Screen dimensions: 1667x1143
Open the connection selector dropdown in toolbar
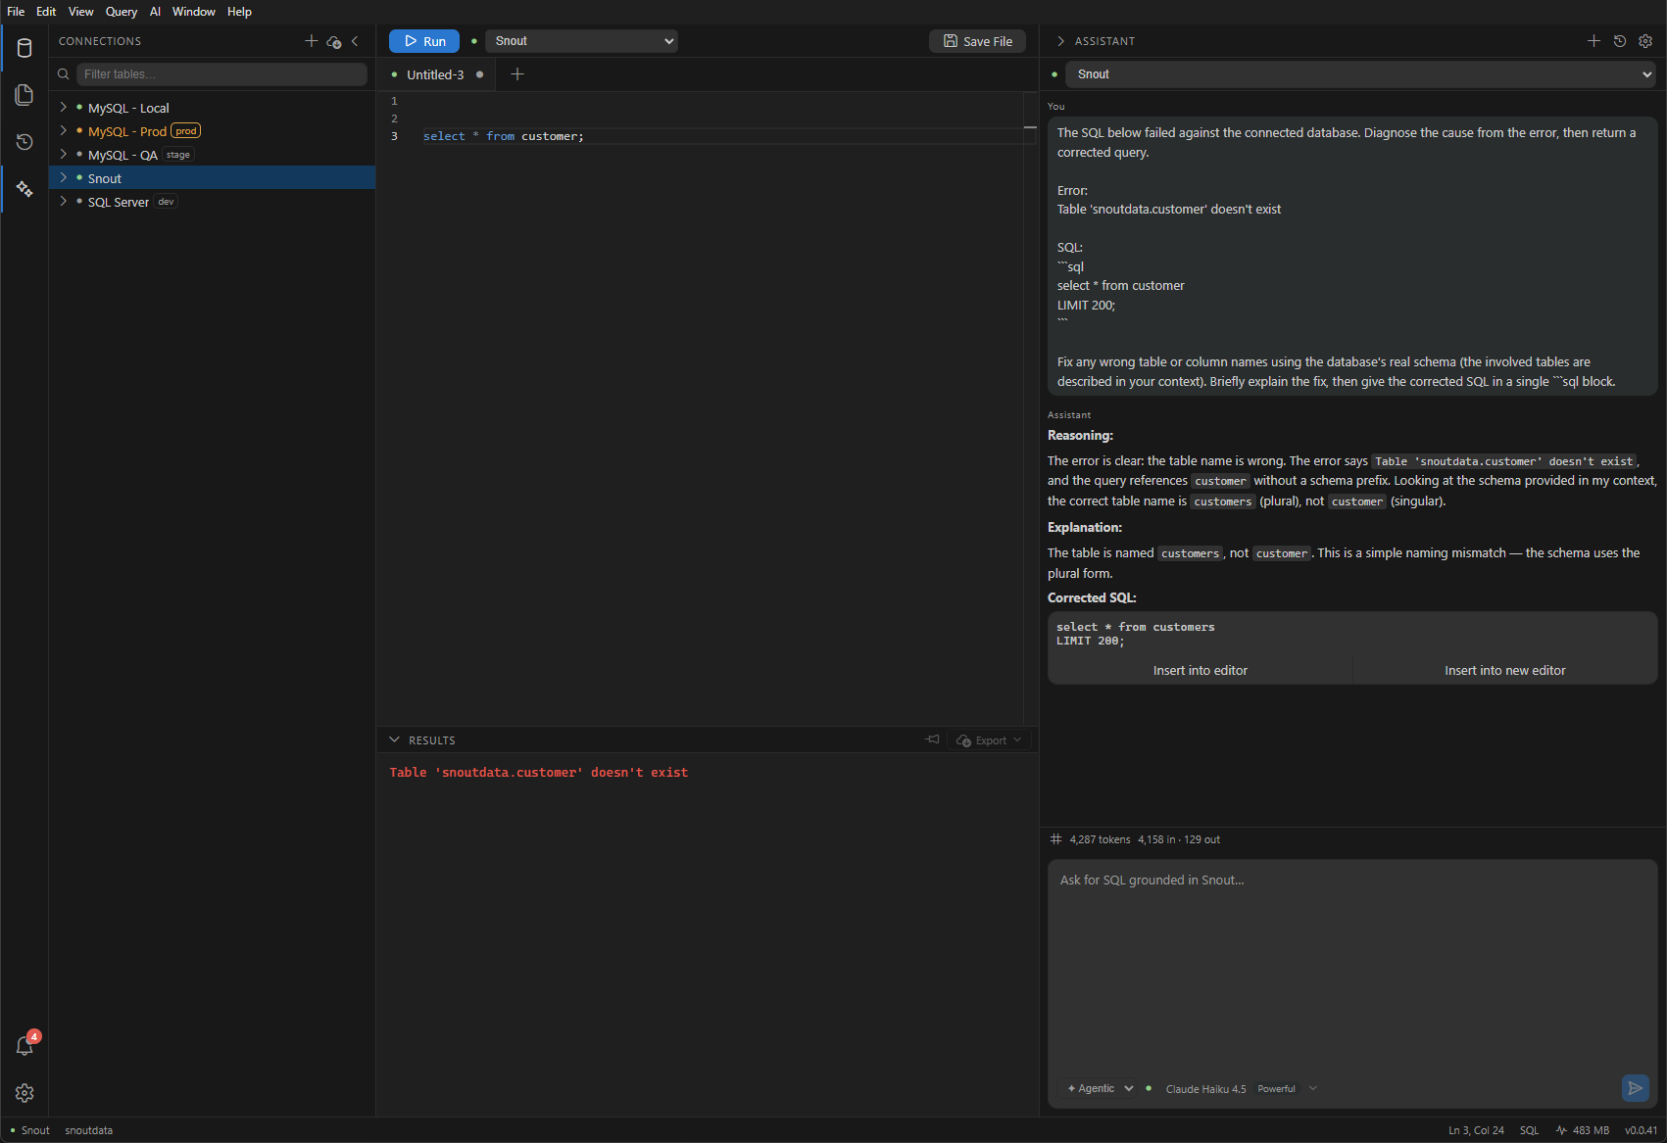coord(581,41)
